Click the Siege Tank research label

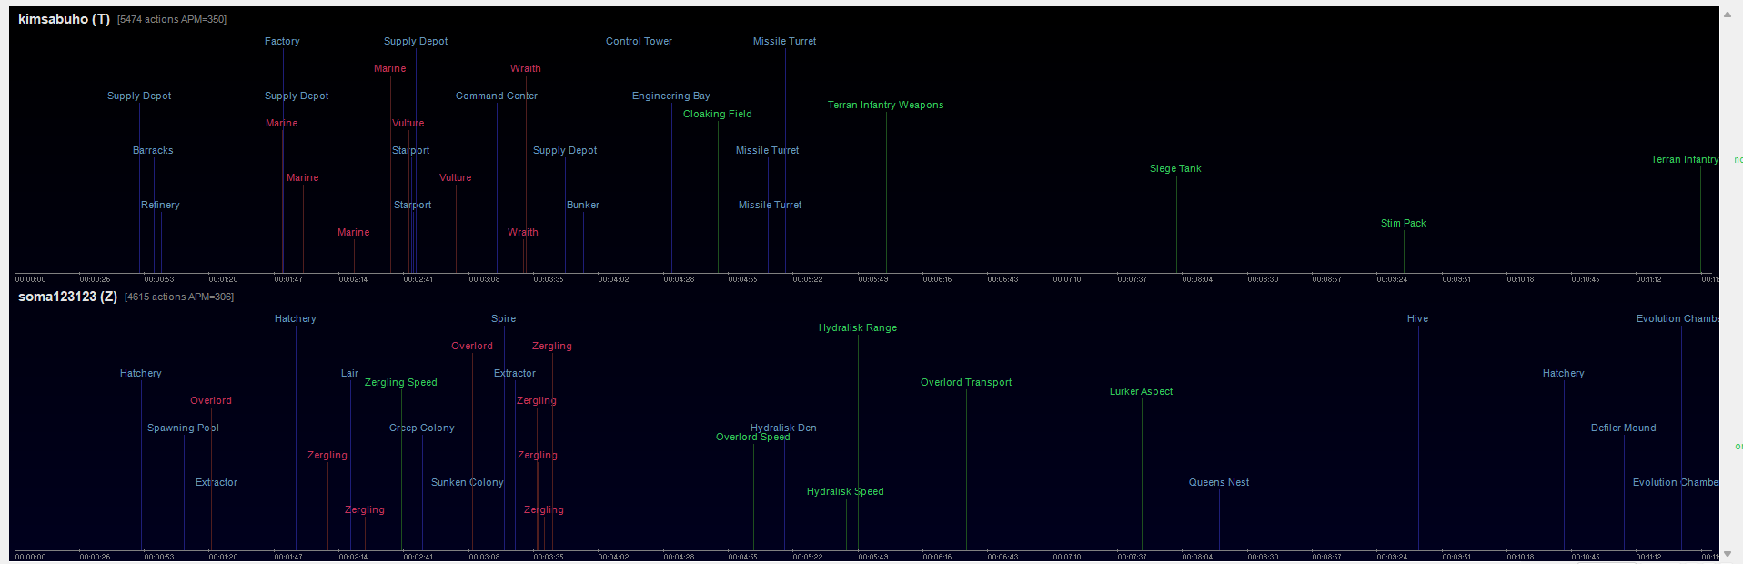click(x=1175, y=168)
